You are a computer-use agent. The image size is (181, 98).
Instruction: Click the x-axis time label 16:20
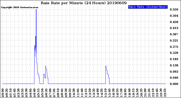(x=114, y=93)
